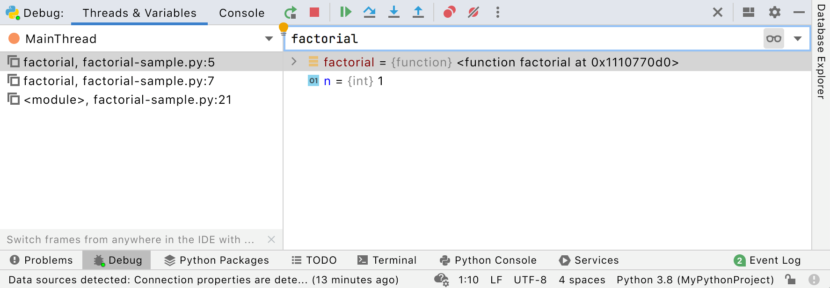This screenshot has height=288, width=830.
Task: Select the factorial-sample.py:7 stack frame
Action: tap(119, 81)
